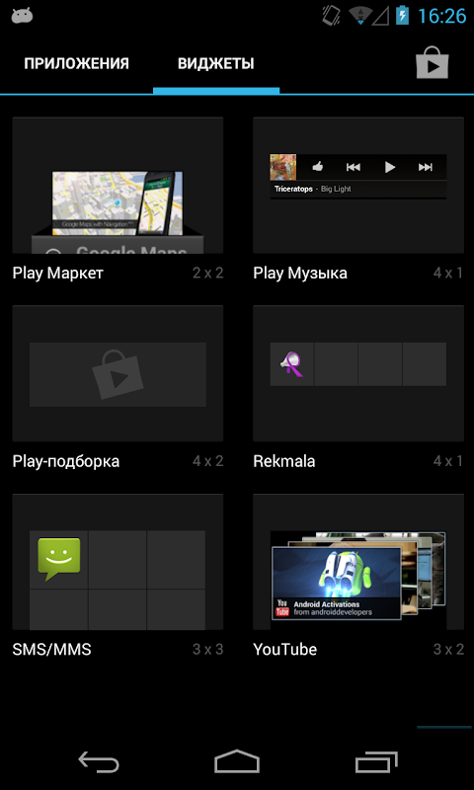Tap the Wi-Fi status icon
This screenshot has width=474, height=790.
tap(359, 16)
